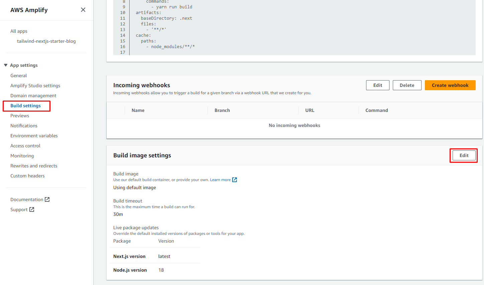Click external link icon beside Support
Screen dimensions: 484x285
(32, 209)
